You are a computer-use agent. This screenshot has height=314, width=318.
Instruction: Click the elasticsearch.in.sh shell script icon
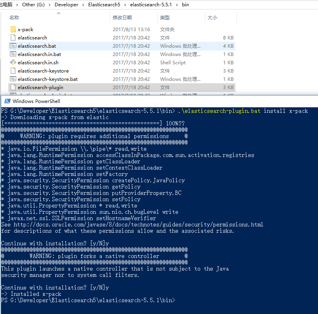13,62
